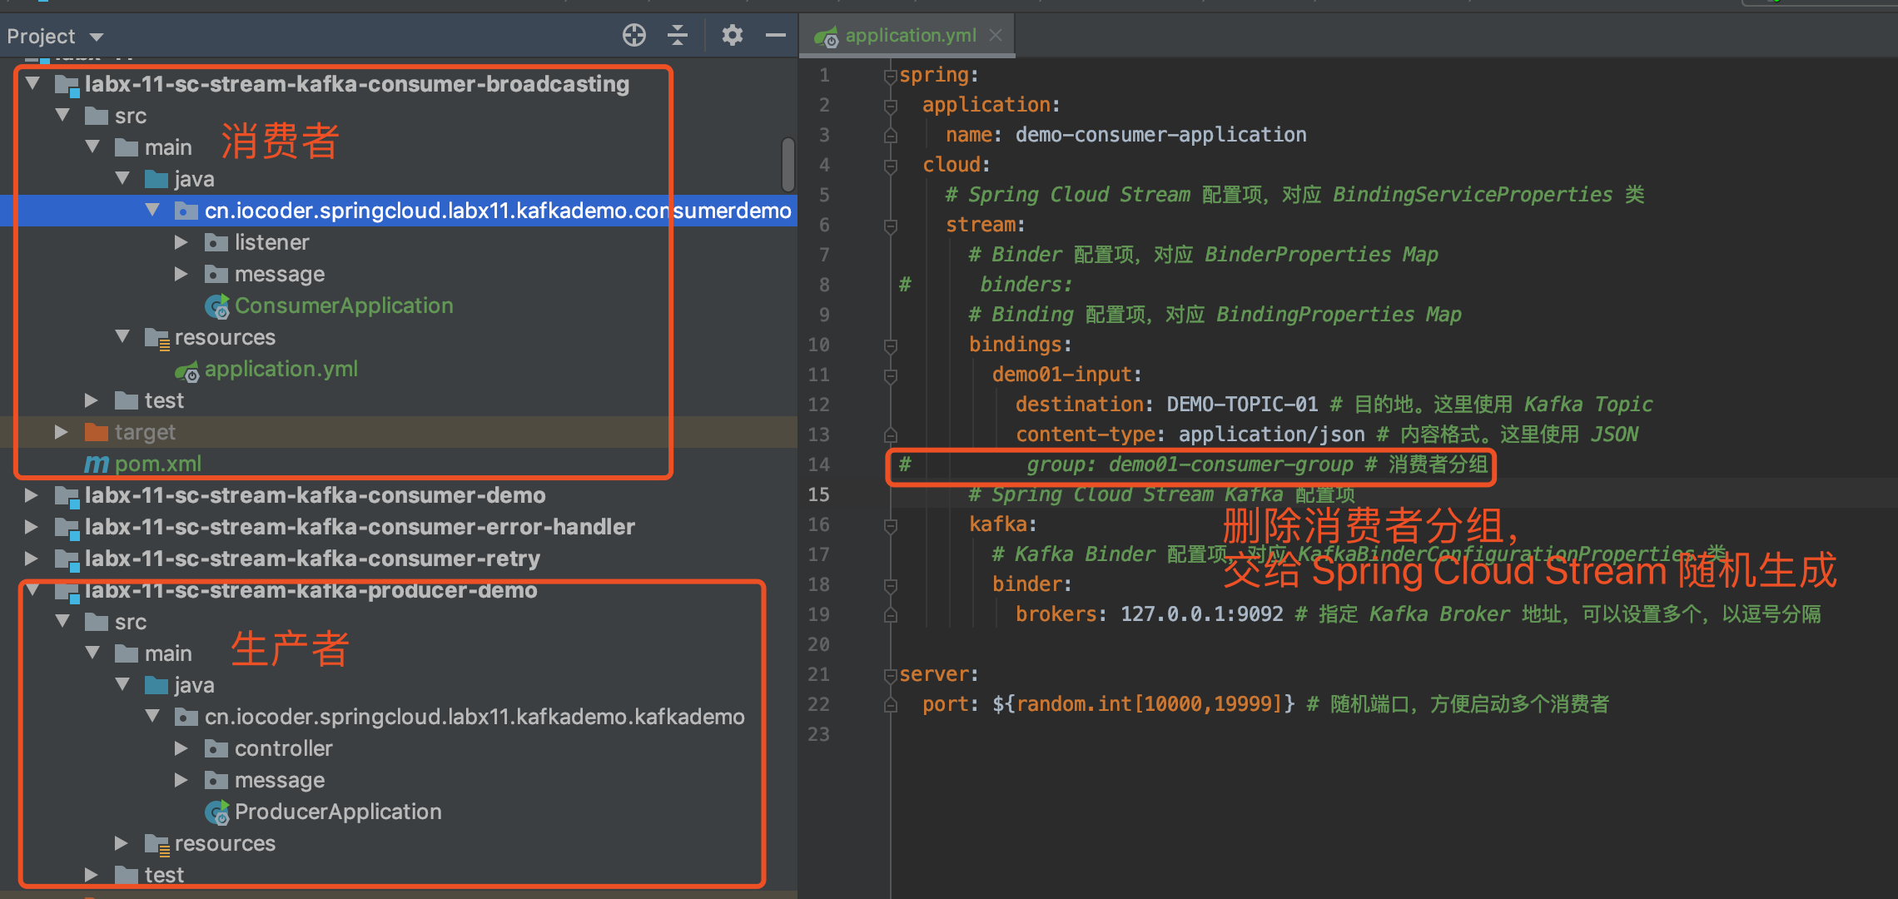Open the Project panel settings gear
Viewport: 1898px width, 899px height.
click(x=732, y=35)
